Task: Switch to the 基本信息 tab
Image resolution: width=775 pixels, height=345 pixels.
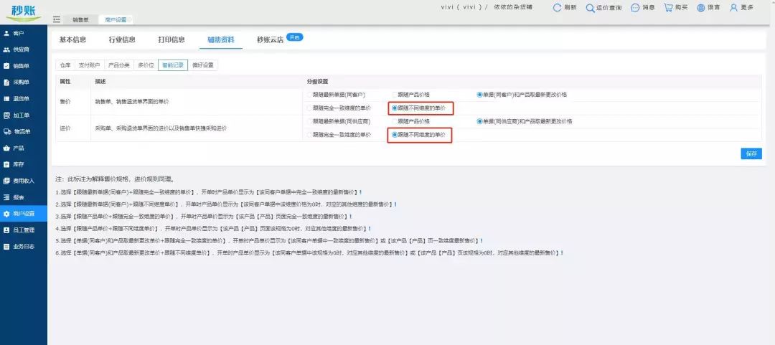Action: coord(73,40)
